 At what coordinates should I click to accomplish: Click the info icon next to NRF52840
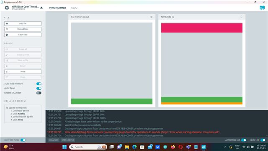(173, 17)
